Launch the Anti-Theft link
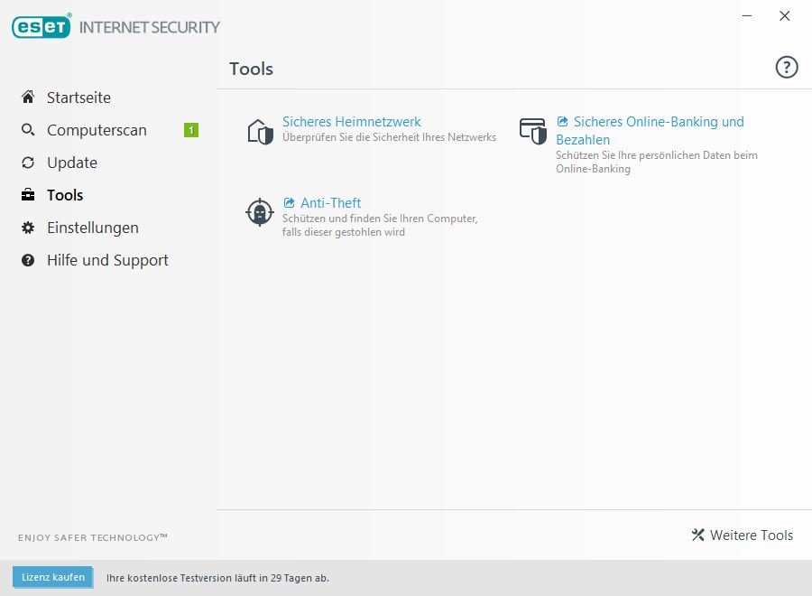The image size is (812, 596). tap(330, 203)
